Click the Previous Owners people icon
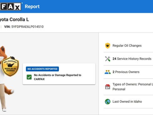 108,72
